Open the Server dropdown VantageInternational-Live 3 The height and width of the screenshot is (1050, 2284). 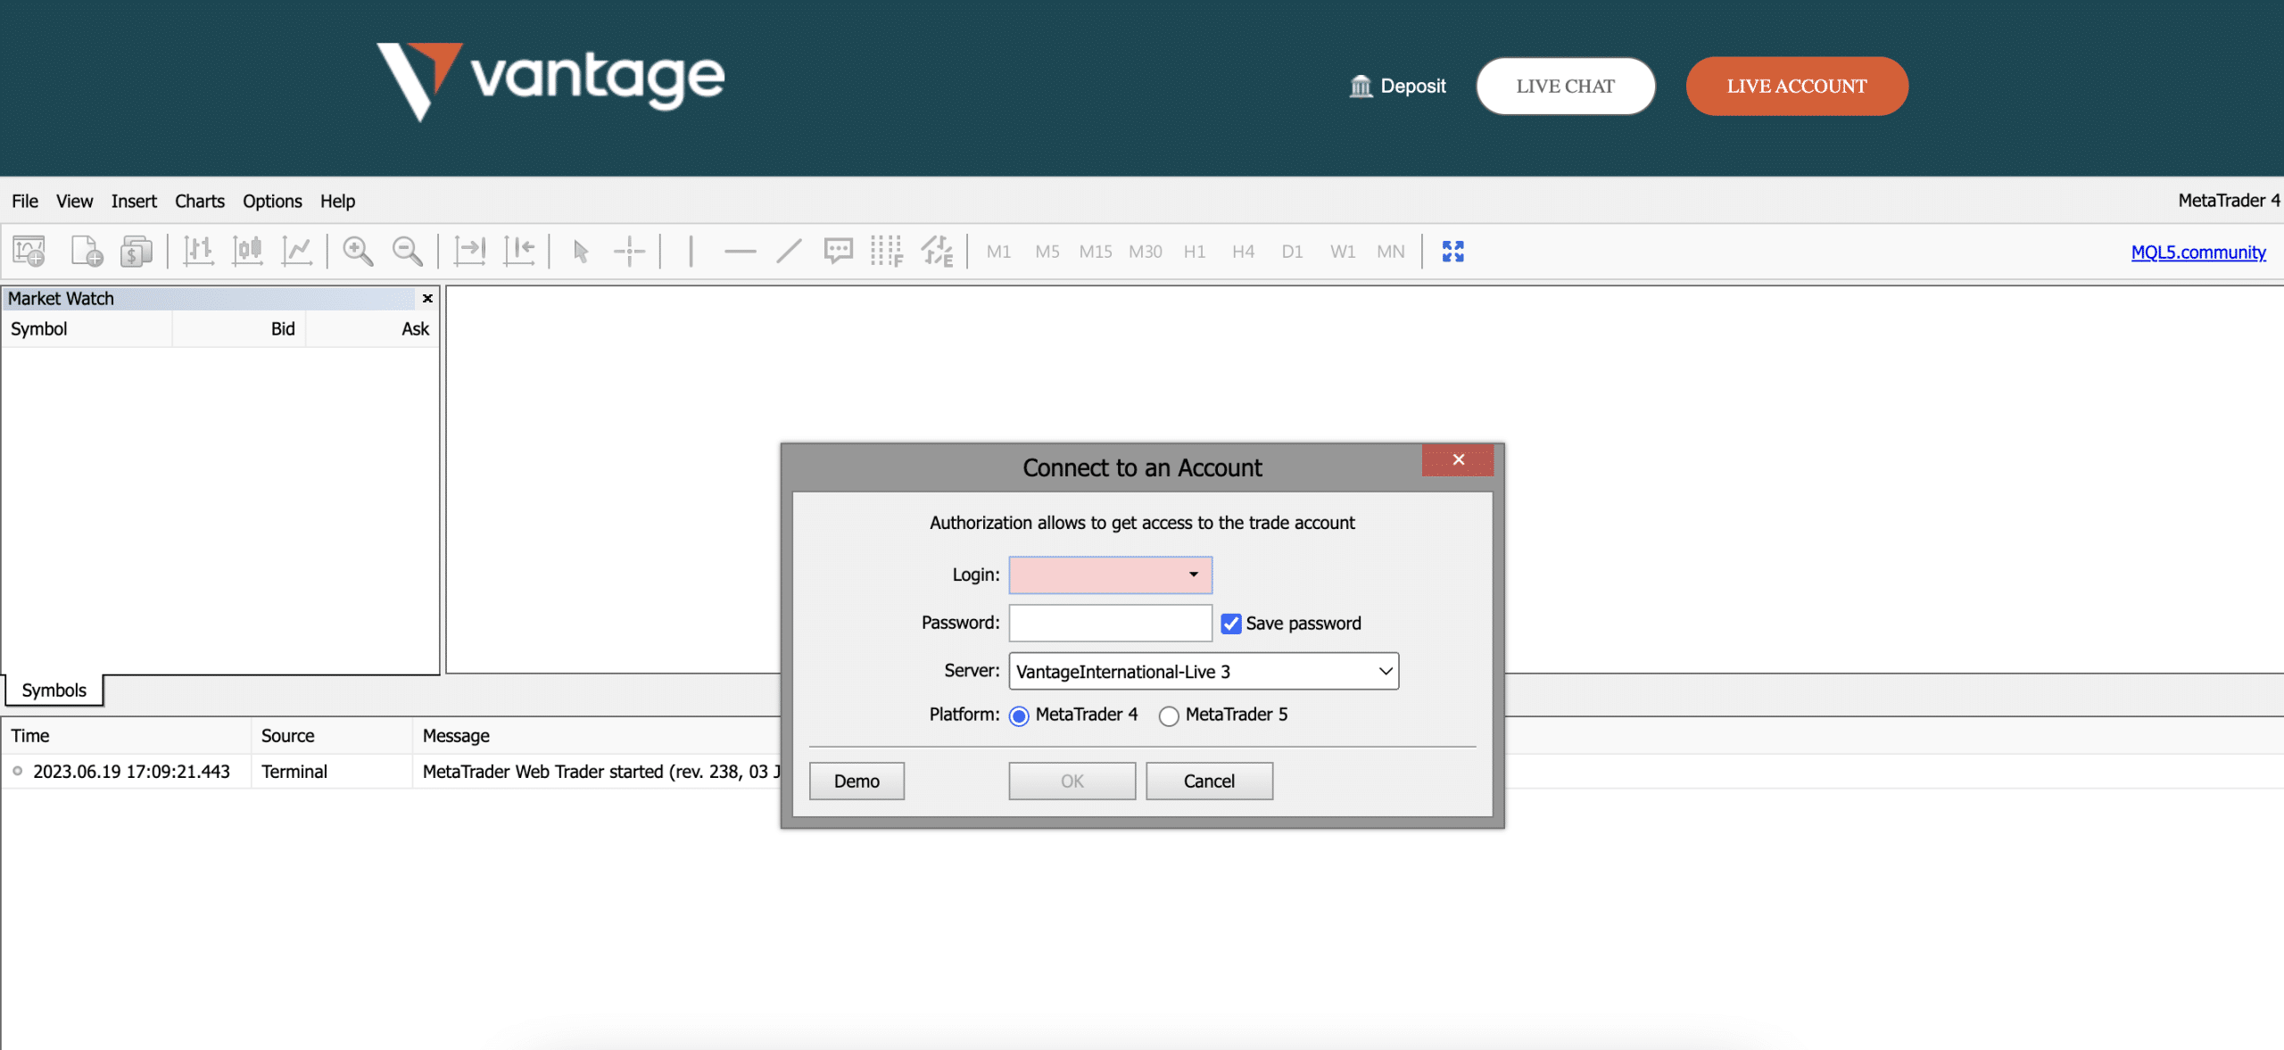(1204, 672)
